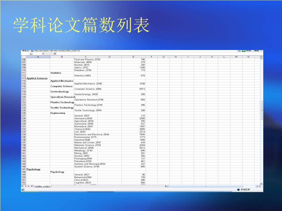Go to previous sheet navigation arrow
The width and height of the screenshot is (282, 211).
pos(26,186)
